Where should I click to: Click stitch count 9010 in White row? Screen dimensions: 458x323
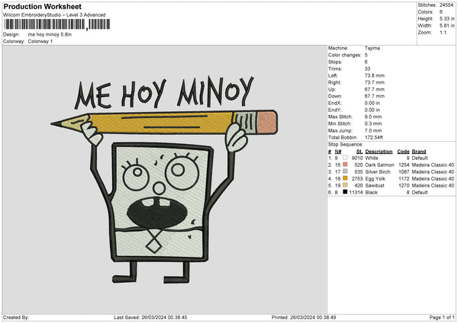click(x=357, y=158)
